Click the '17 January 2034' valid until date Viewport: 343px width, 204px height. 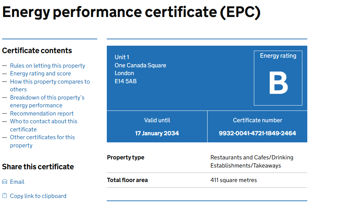point(157,134)
